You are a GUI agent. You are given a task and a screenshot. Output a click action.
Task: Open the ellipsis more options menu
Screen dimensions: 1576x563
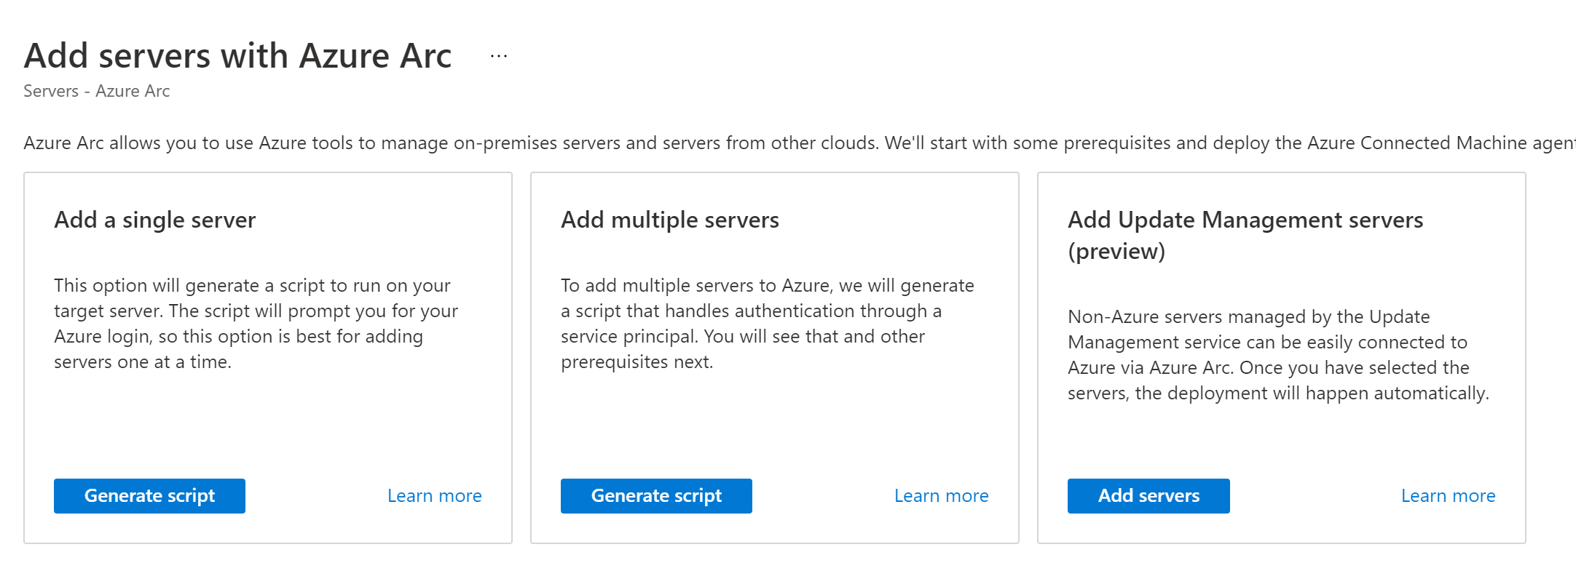coord(499,56)
